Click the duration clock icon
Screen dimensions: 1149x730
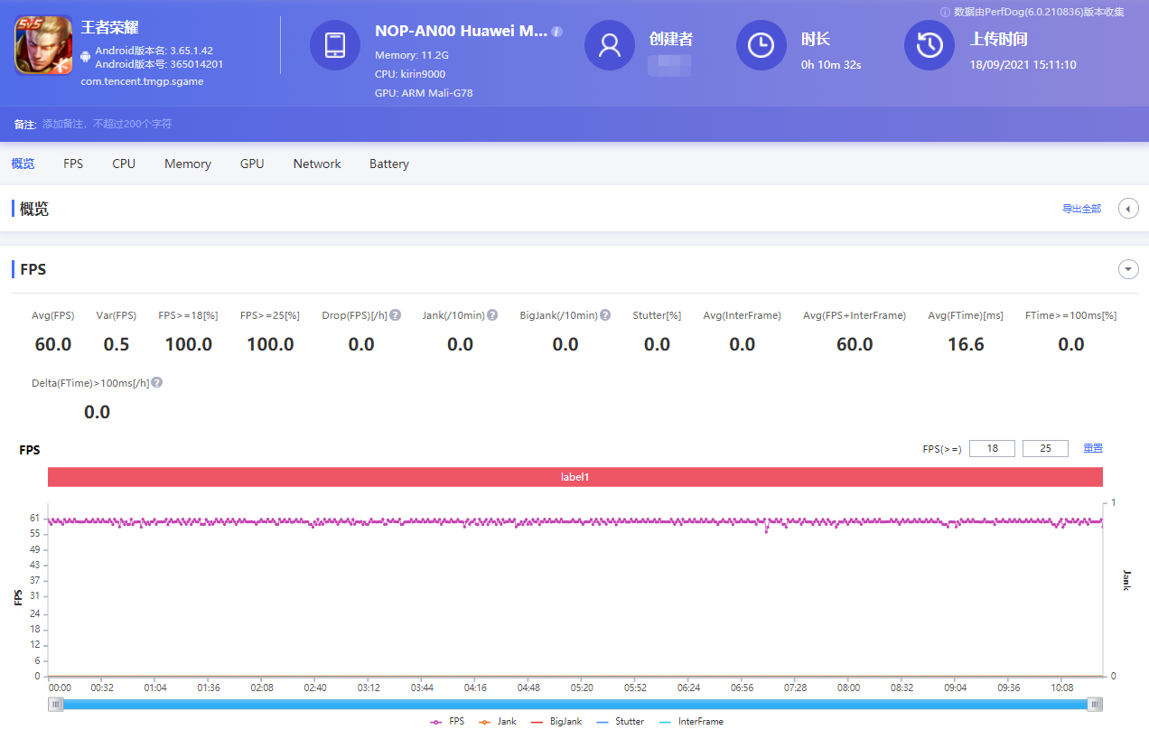[761, 45]
